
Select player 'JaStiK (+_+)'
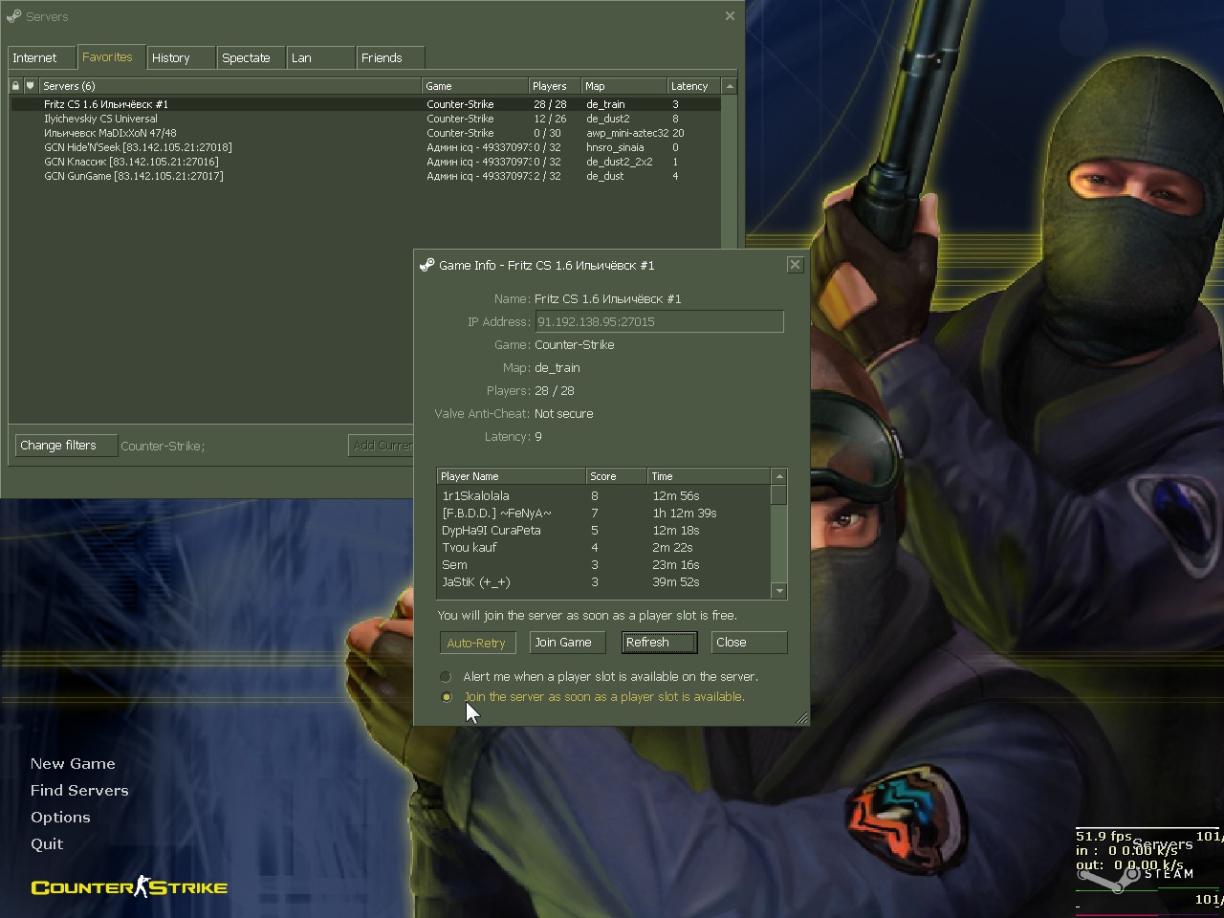pos(604,582)
